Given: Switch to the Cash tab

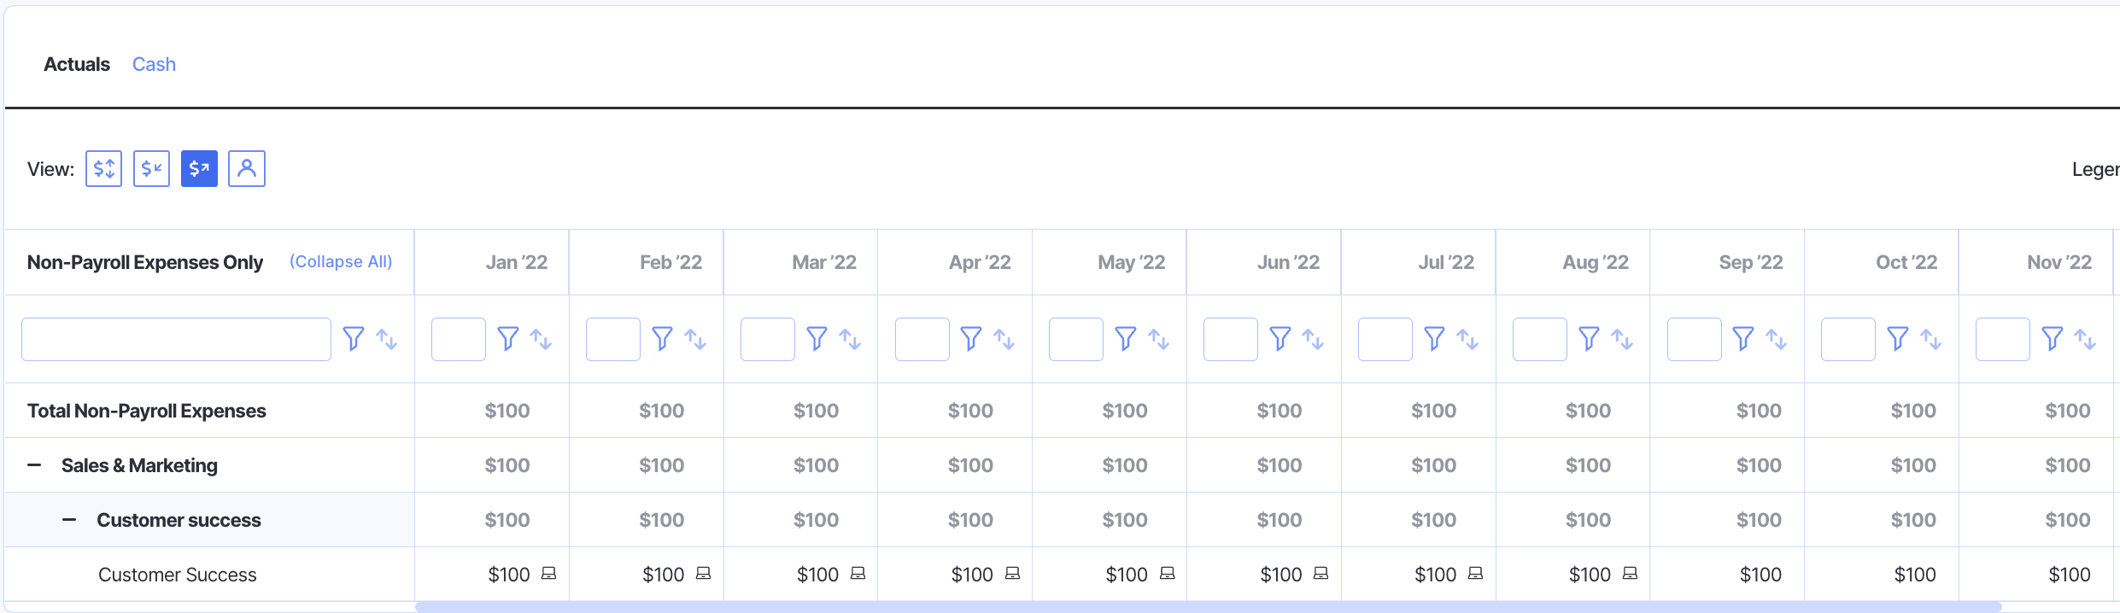Looking at the screenshot, I should click(x=154, y=64).
